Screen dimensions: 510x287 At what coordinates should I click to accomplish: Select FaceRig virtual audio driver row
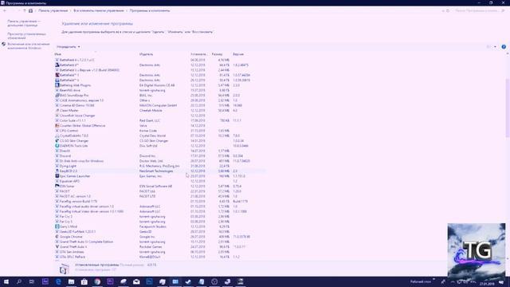click(160, 206)
